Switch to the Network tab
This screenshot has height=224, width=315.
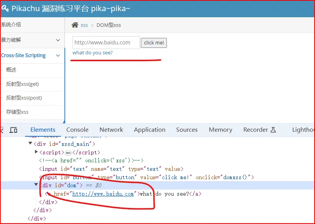click(x=111, y=130)
